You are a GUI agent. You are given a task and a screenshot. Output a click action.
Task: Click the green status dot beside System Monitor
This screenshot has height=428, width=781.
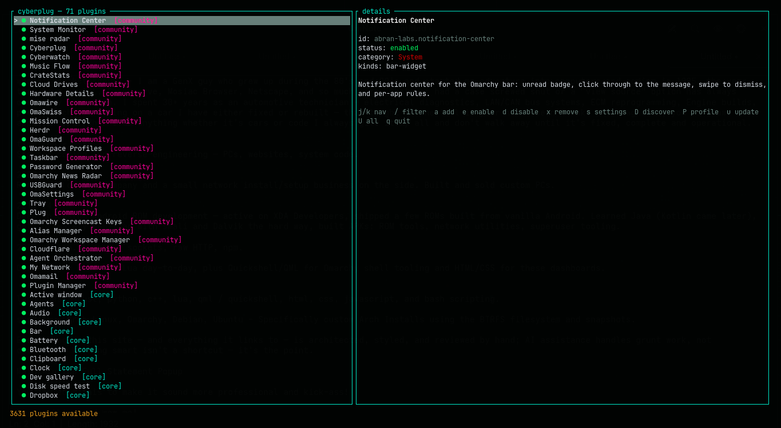coord(24,30)
